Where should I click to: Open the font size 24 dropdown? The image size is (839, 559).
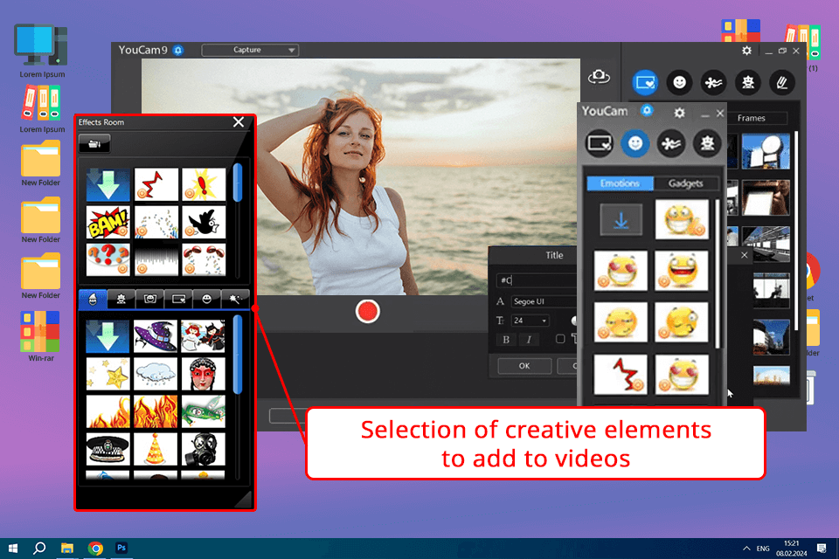pyautogui.click(x=530, y=321)
